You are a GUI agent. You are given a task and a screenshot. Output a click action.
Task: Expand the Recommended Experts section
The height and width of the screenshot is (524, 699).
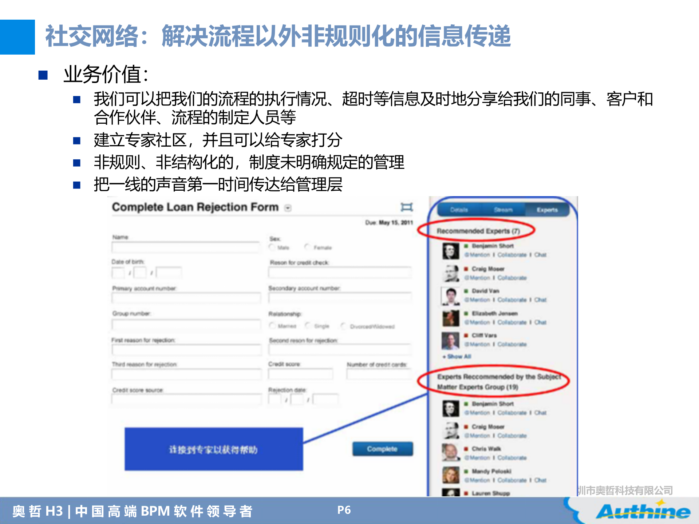coord(478,231)
